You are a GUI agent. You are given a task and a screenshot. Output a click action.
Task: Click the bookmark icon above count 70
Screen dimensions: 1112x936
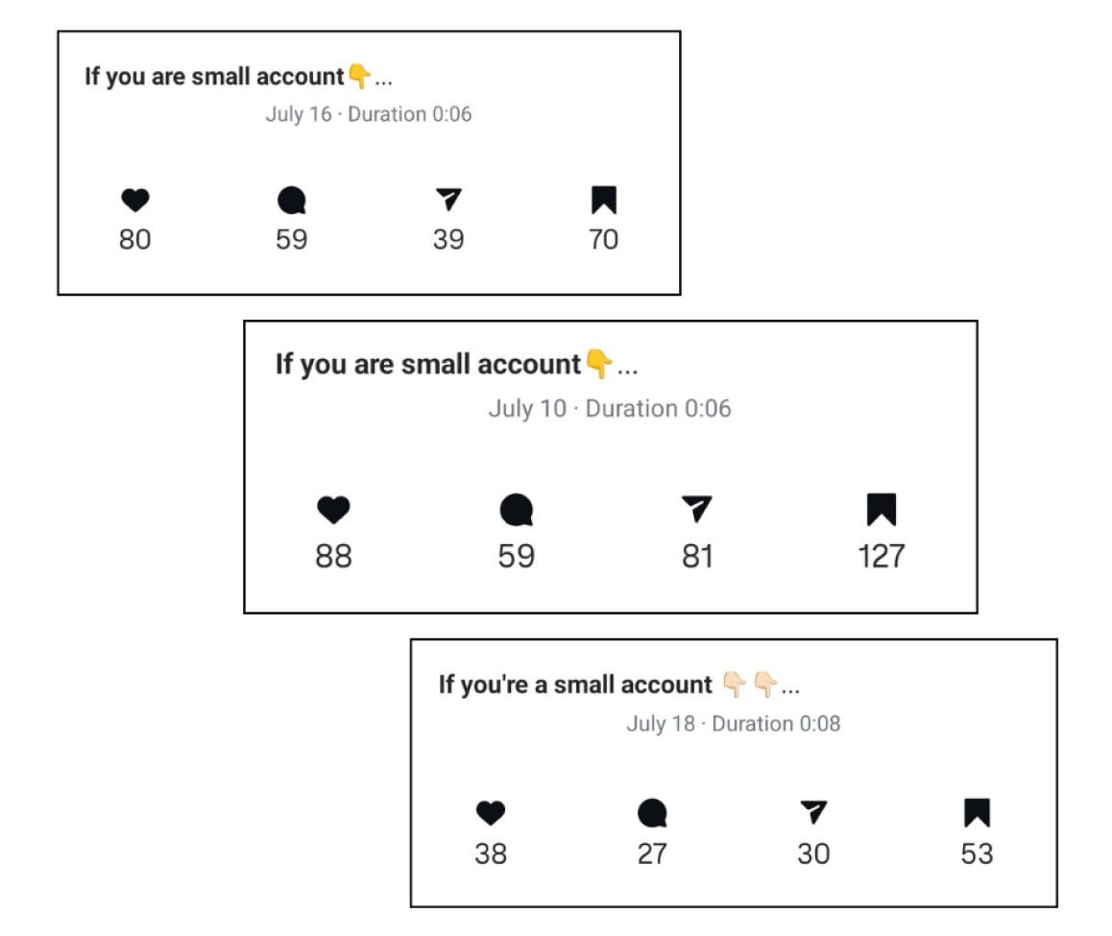pos(603,200)
